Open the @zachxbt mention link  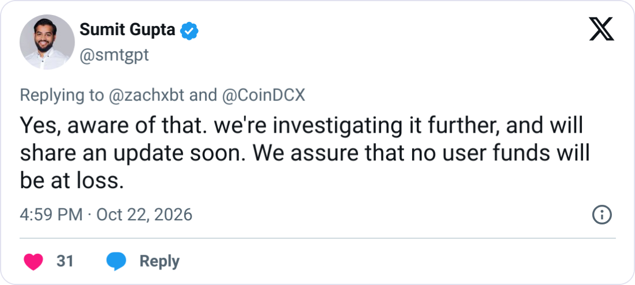pos(147,95)
